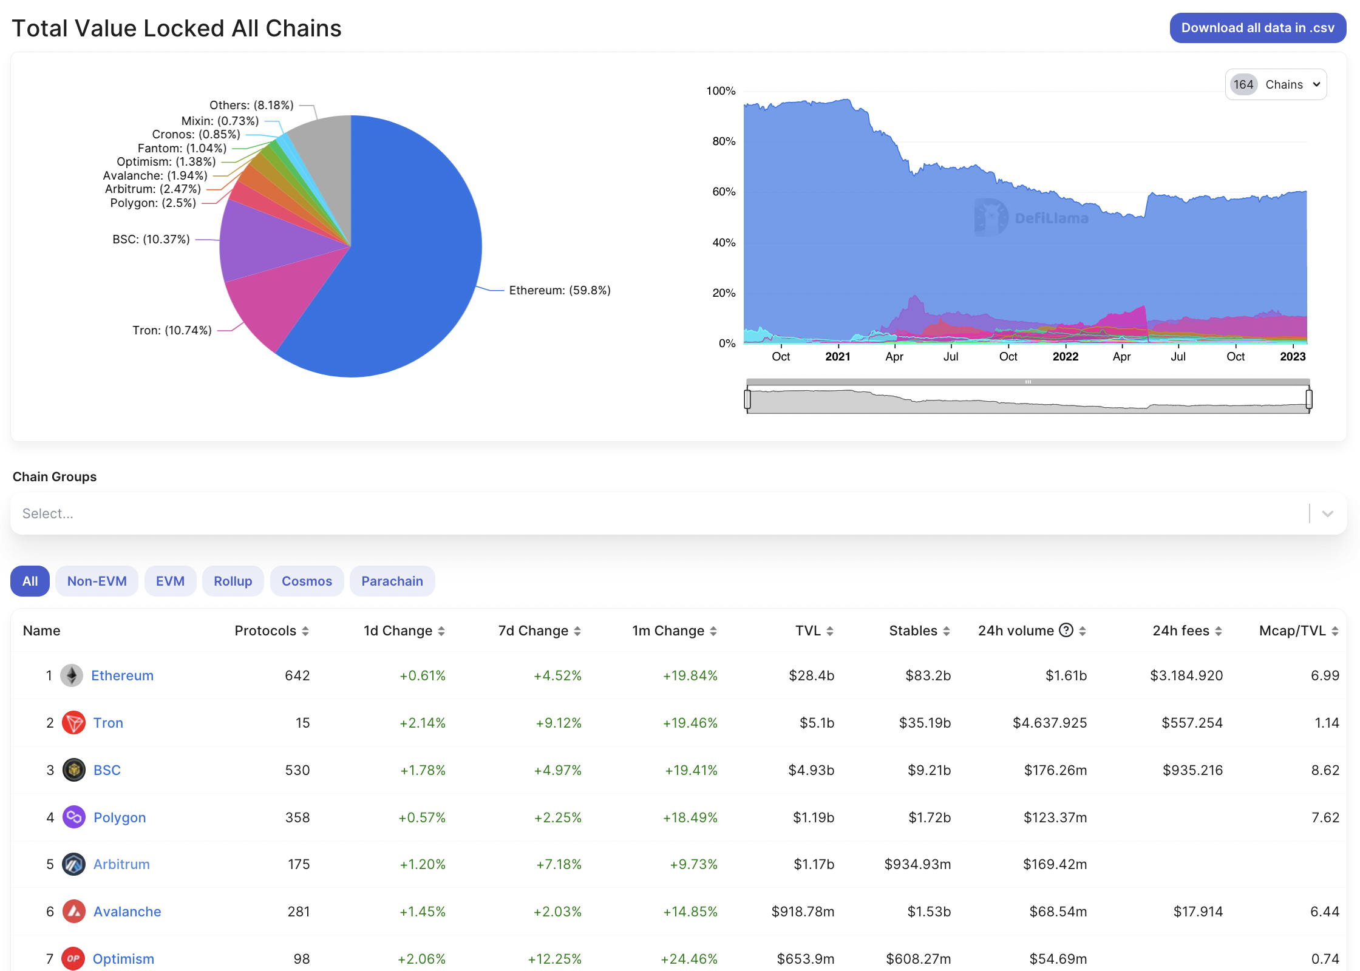Screen dimensions: 1360x971
Task: Open the Optimism chain link
Action: pyautogui.click(x=123, y=959)
